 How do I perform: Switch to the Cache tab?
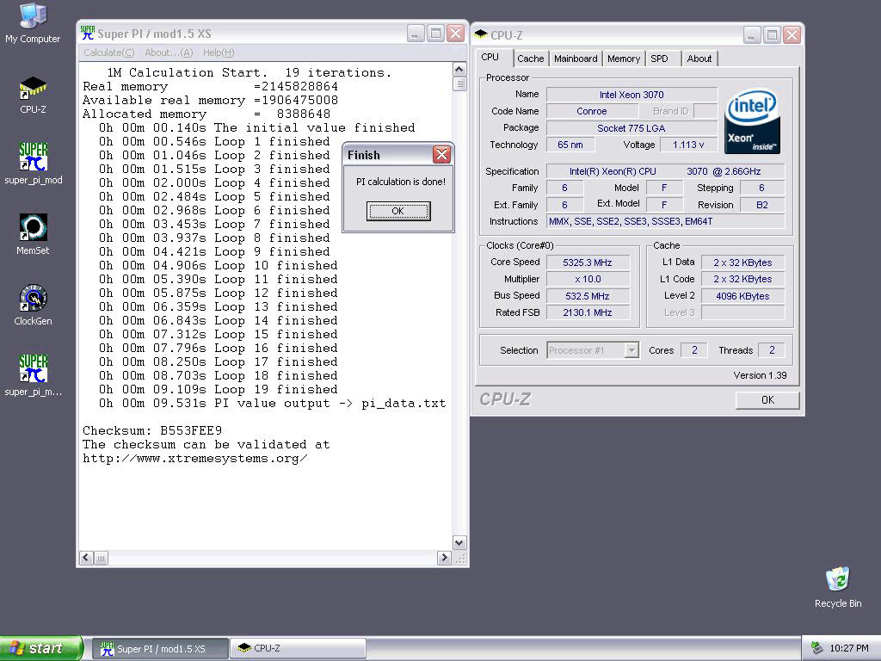[530, 59]
